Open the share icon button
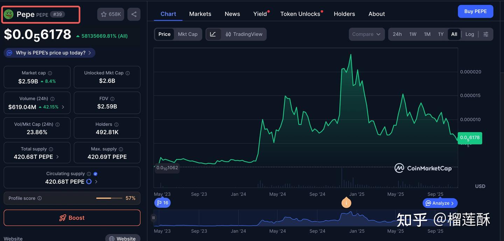Viewport: 504px width, 241px height. click(x=134, y=14)
